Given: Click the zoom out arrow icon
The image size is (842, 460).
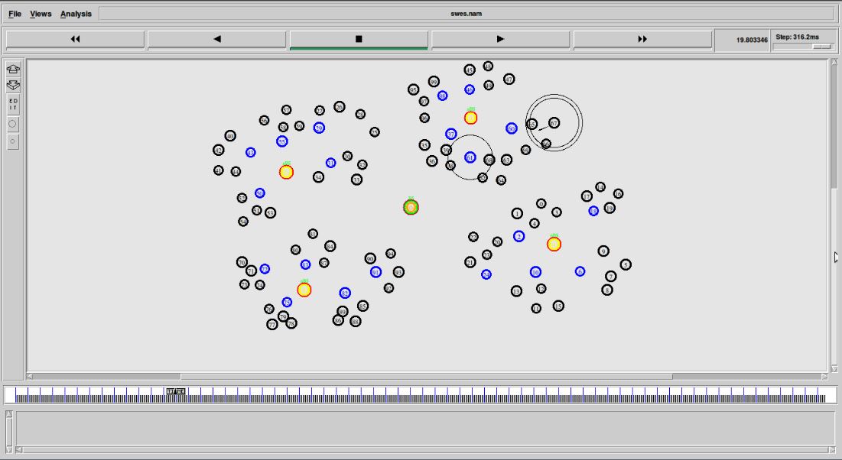Looking at the screenshot, I should (14, 86).
